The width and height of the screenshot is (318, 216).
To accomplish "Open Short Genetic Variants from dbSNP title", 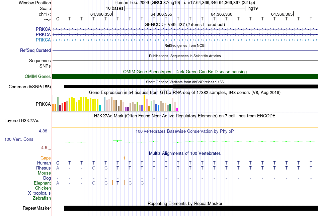I will (x=185, y=82).
